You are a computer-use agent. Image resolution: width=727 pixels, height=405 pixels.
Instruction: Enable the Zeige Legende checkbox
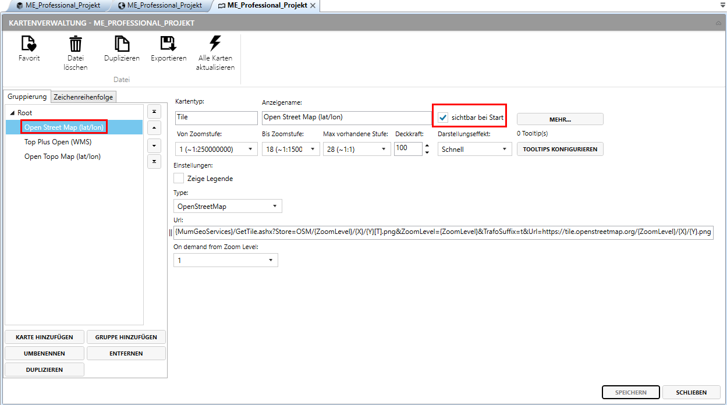(179, 179)
